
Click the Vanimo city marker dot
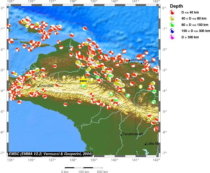pyautogui.click(x=141, y=63)
